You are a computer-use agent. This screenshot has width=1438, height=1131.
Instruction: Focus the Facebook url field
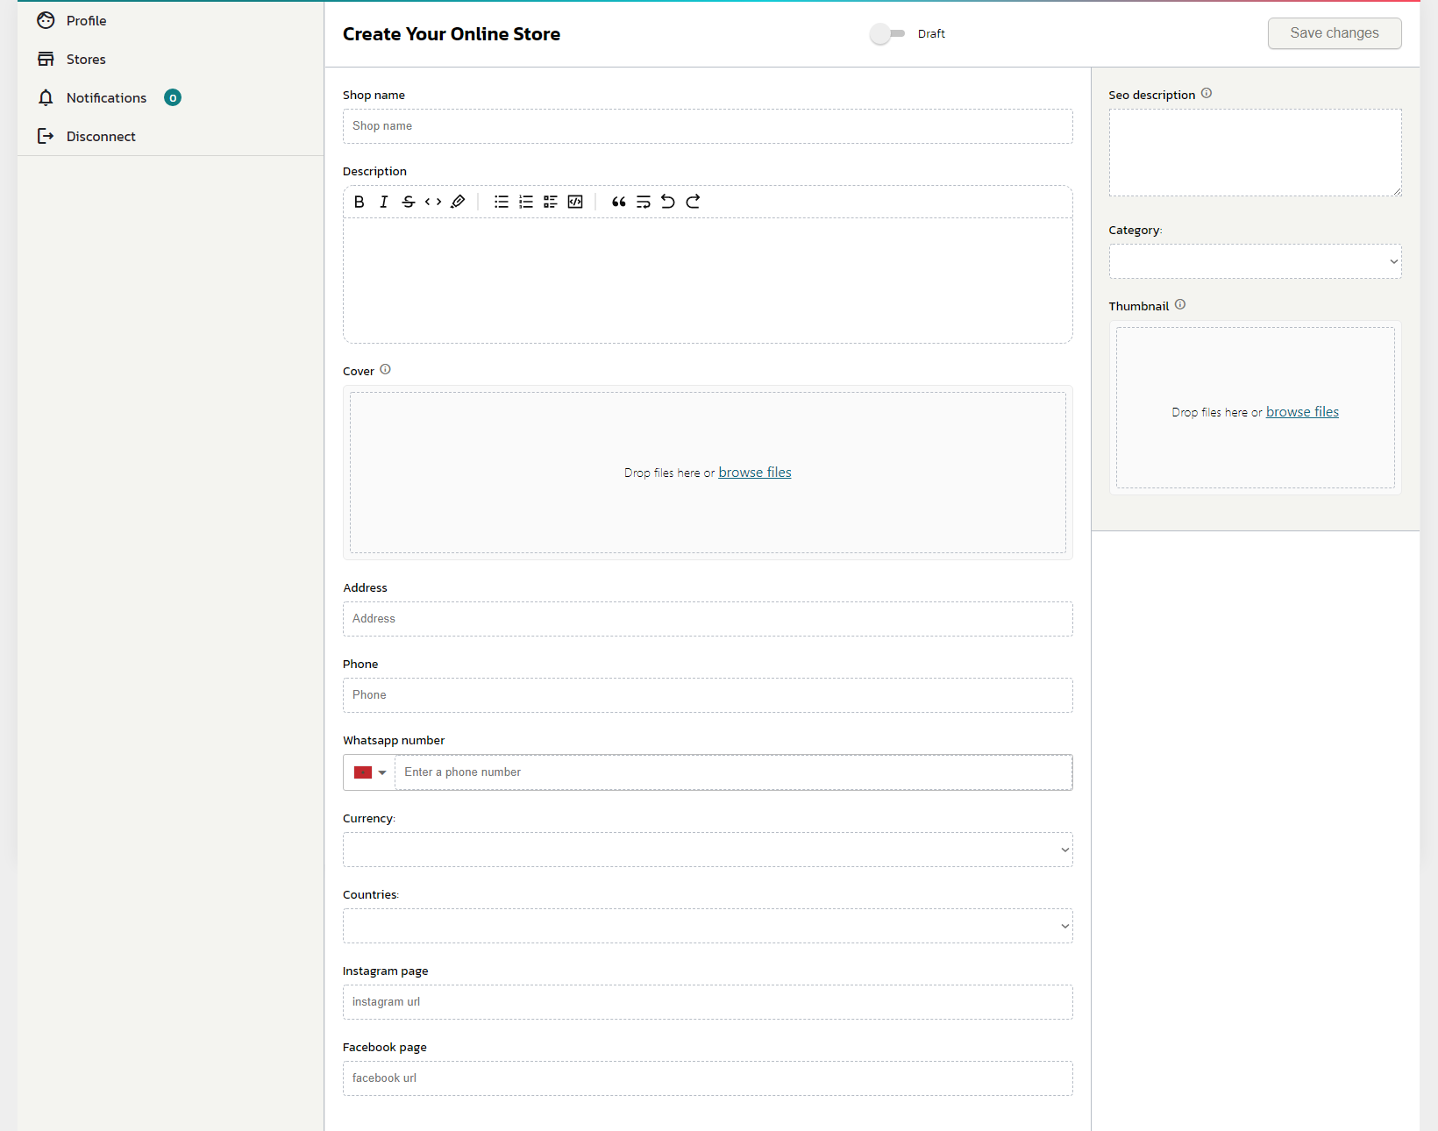click(x=708, y=1078)
